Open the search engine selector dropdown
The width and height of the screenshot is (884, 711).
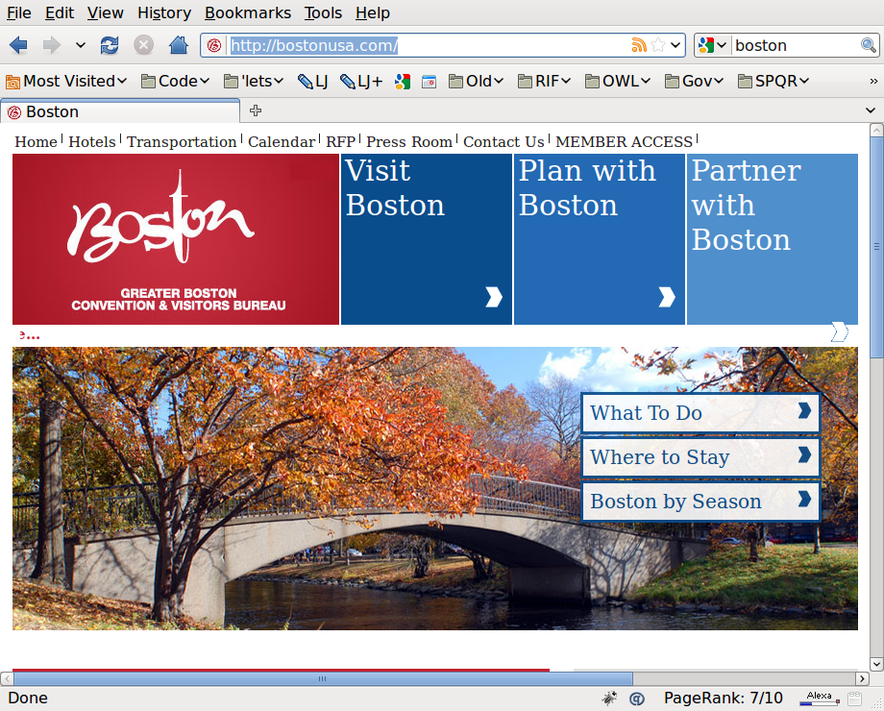tap(712, 45)
